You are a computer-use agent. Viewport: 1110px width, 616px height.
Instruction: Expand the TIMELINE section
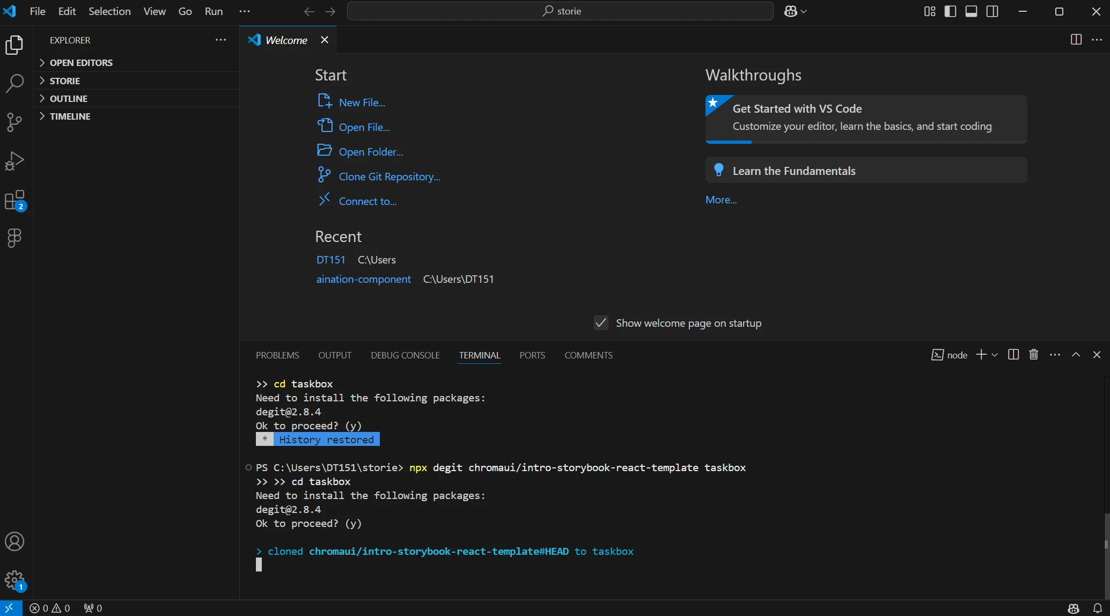point(136,116)
